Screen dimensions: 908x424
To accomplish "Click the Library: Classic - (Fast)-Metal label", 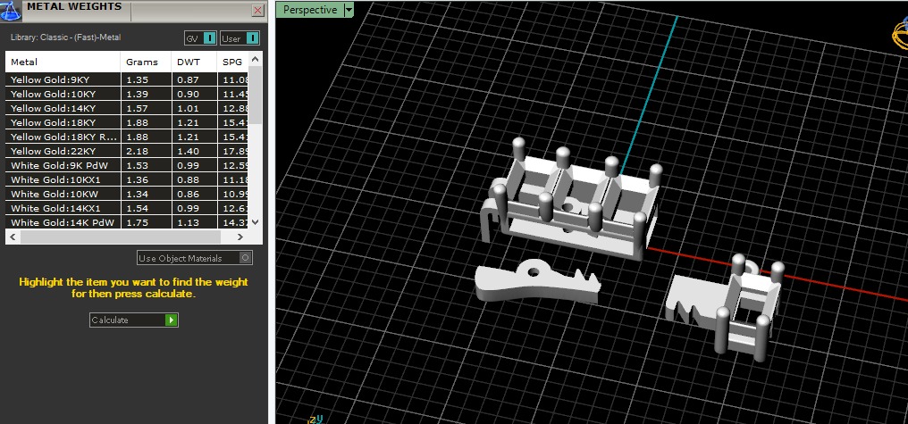I will (x=65, y=37).
